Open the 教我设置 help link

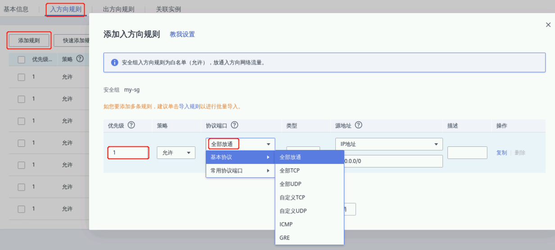coord(182,34)
